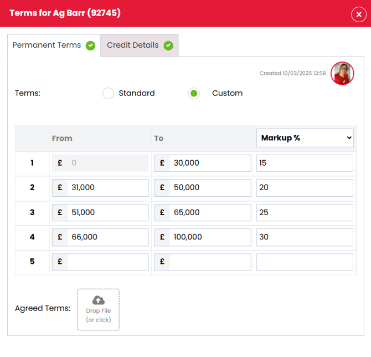Viewport: 371px width, 357px height.
Task: Switch to the Permanent Terms tab
Action: coord(54,45)
